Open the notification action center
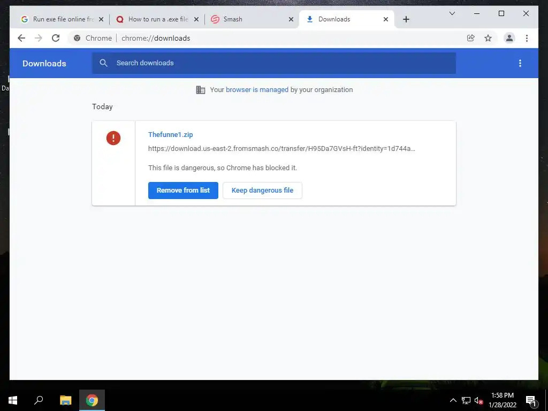This screenshot has width=548, height=411. 531,400
